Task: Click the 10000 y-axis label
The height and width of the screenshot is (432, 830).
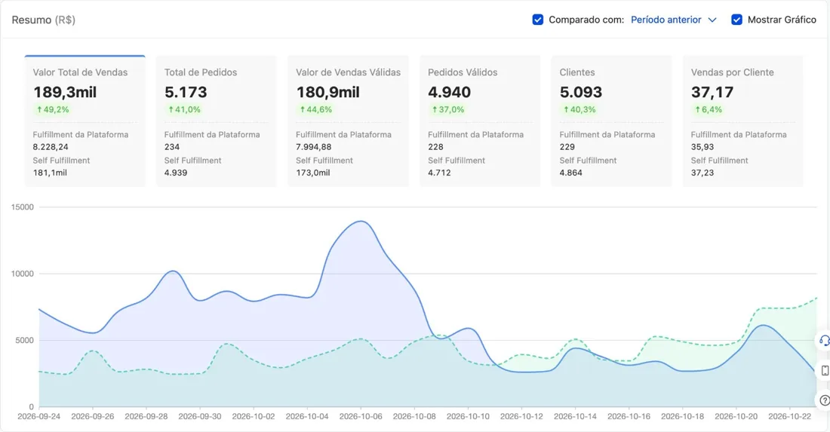Action: (x=22, y=274)
